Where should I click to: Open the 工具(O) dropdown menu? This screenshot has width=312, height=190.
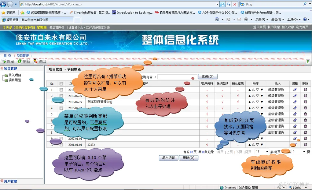coord(294,19)
